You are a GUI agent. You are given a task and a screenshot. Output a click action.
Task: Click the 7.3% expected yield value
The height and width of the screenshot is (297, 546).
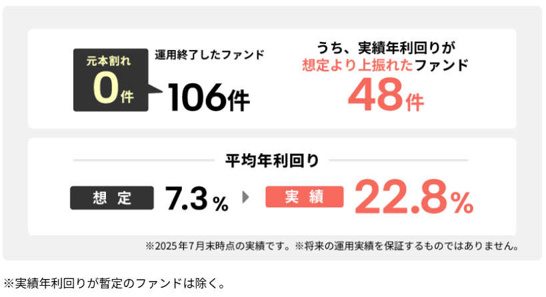197,198
